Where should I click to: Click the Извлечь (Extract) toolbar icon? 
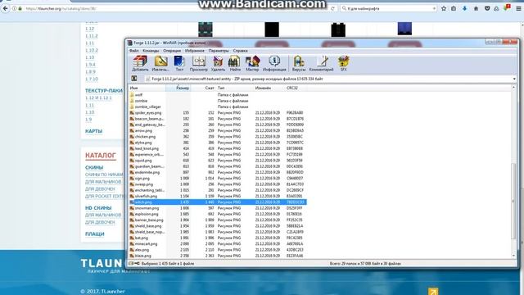(x=160, y=64)
